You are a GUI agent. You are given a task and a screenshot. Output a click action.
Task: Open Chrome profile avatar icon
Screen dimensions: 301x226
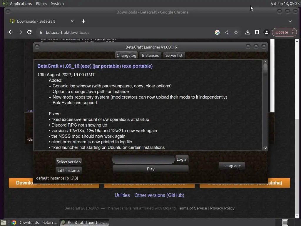coord(266,32)
